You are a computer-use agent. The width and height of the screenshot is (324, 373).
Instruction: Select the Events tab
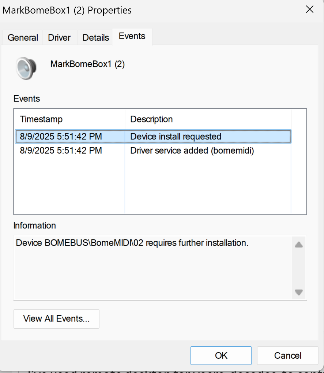[x=132, y=36]
